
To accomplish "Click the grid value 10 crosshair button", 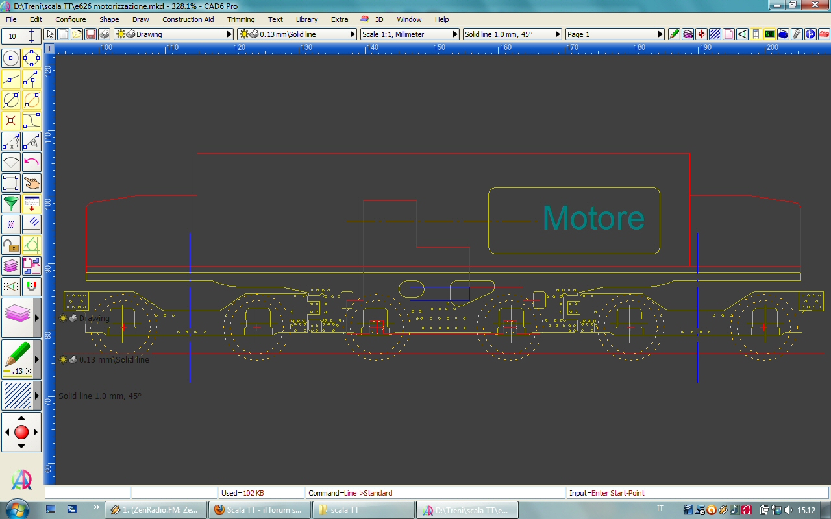I will [x=21, y=36].
